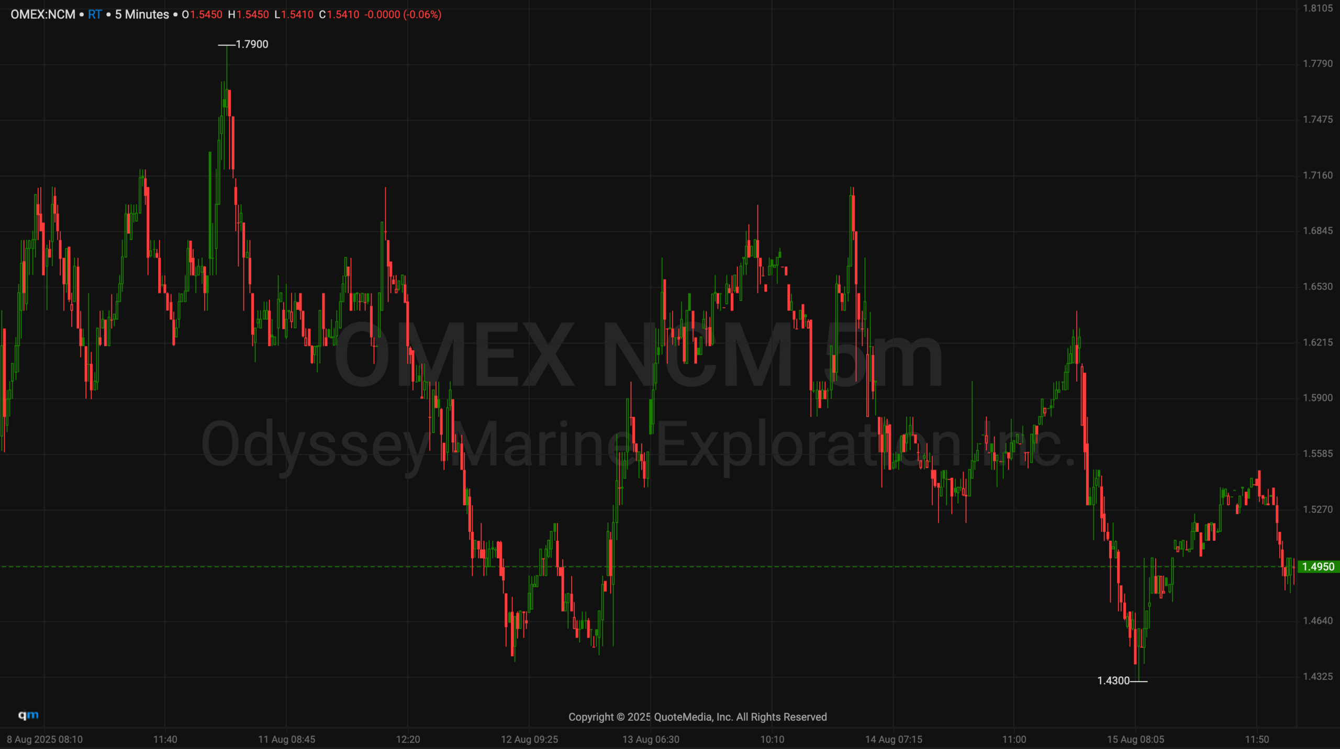Click the 5 Minutes interval label
Screen dimensions: 1340x749
[x=142, y=15]
